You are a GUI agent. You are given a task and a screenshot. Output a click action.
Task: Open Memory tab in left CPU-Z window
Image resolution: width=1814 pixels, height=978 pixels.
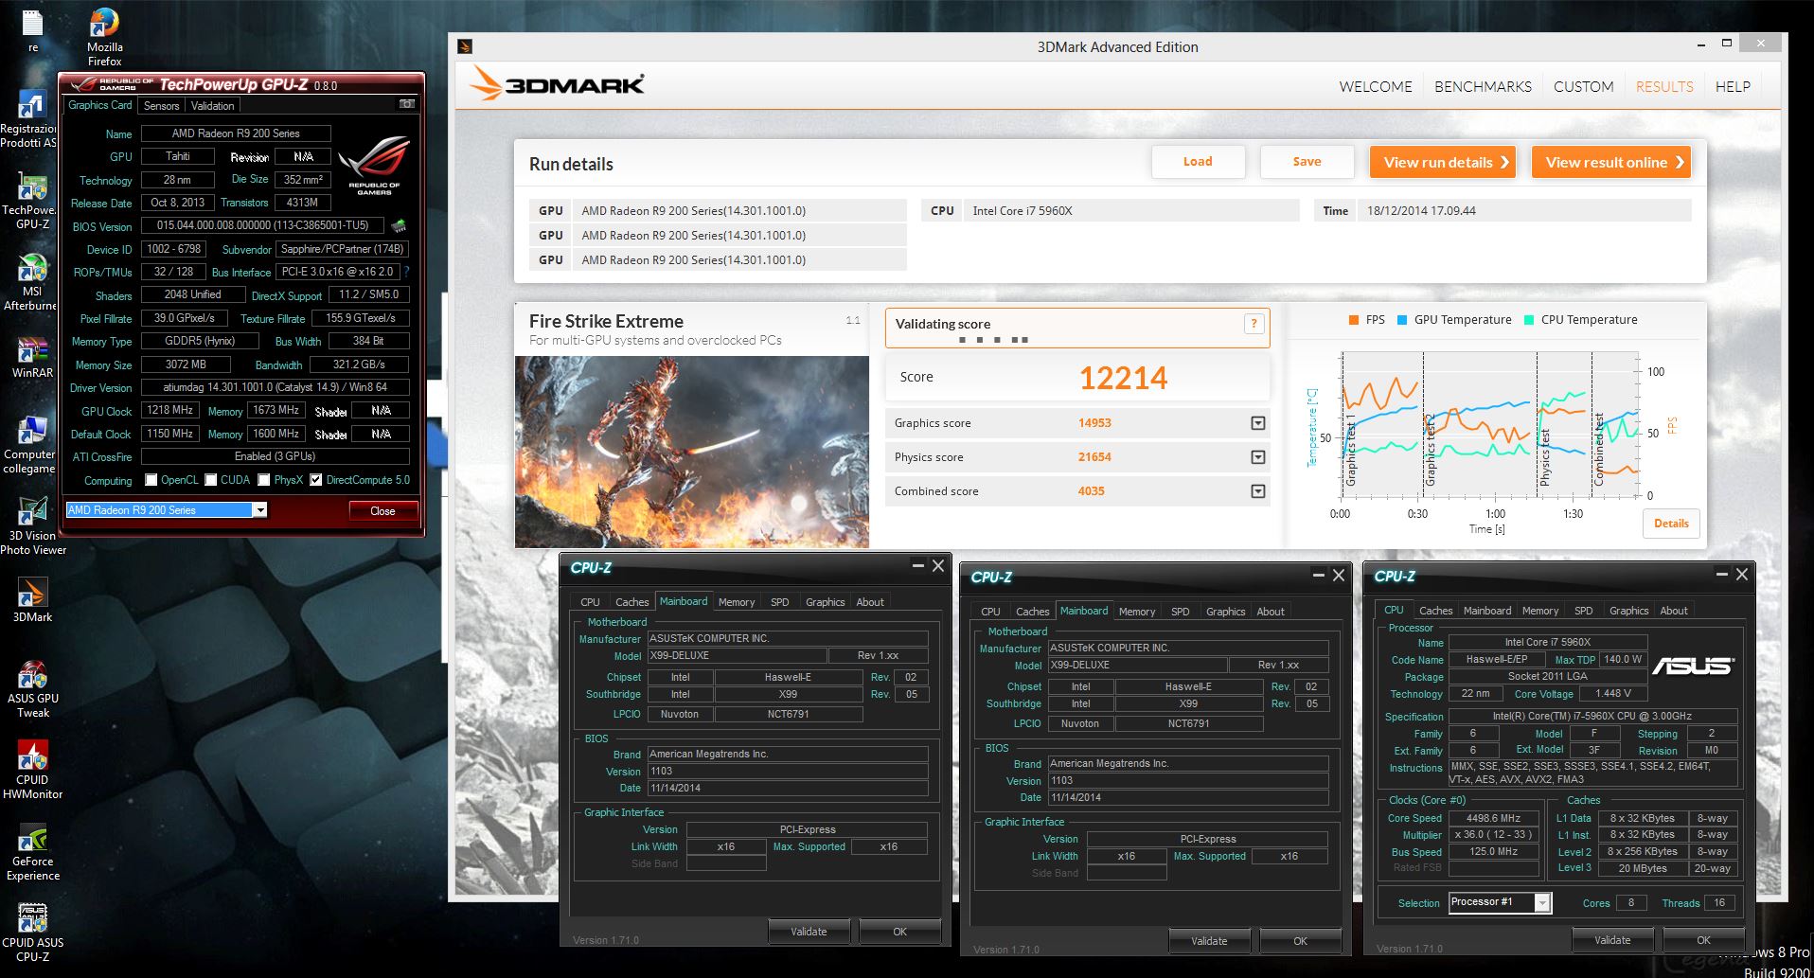coord(736,602)
